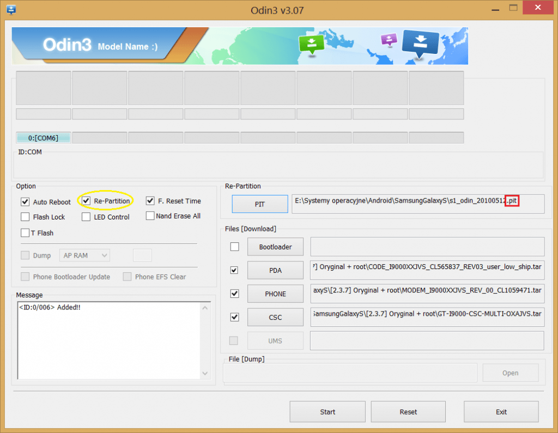Screen dimensions: 558x433
Task: Click the blue download bubble icon in banner
Action: pos(420,44)
